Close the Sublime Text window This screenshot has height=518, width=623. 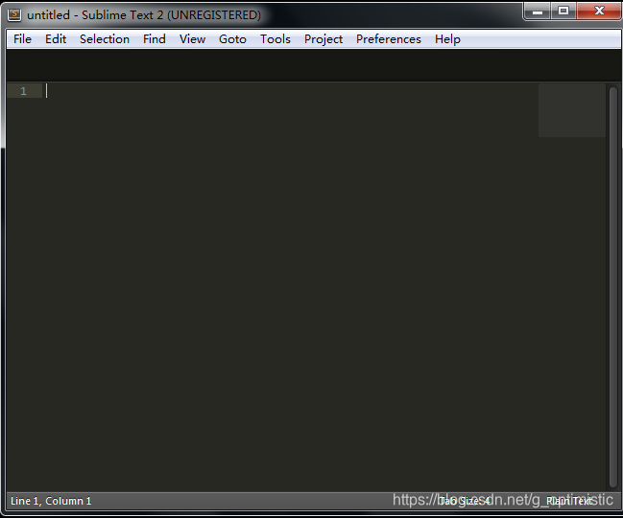[599, 11]
